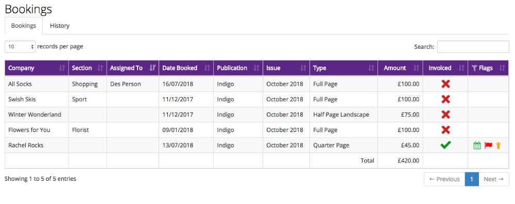Sort by the Publication column header
The width and height of the screenshot is (515, 204).
point(238,68)
